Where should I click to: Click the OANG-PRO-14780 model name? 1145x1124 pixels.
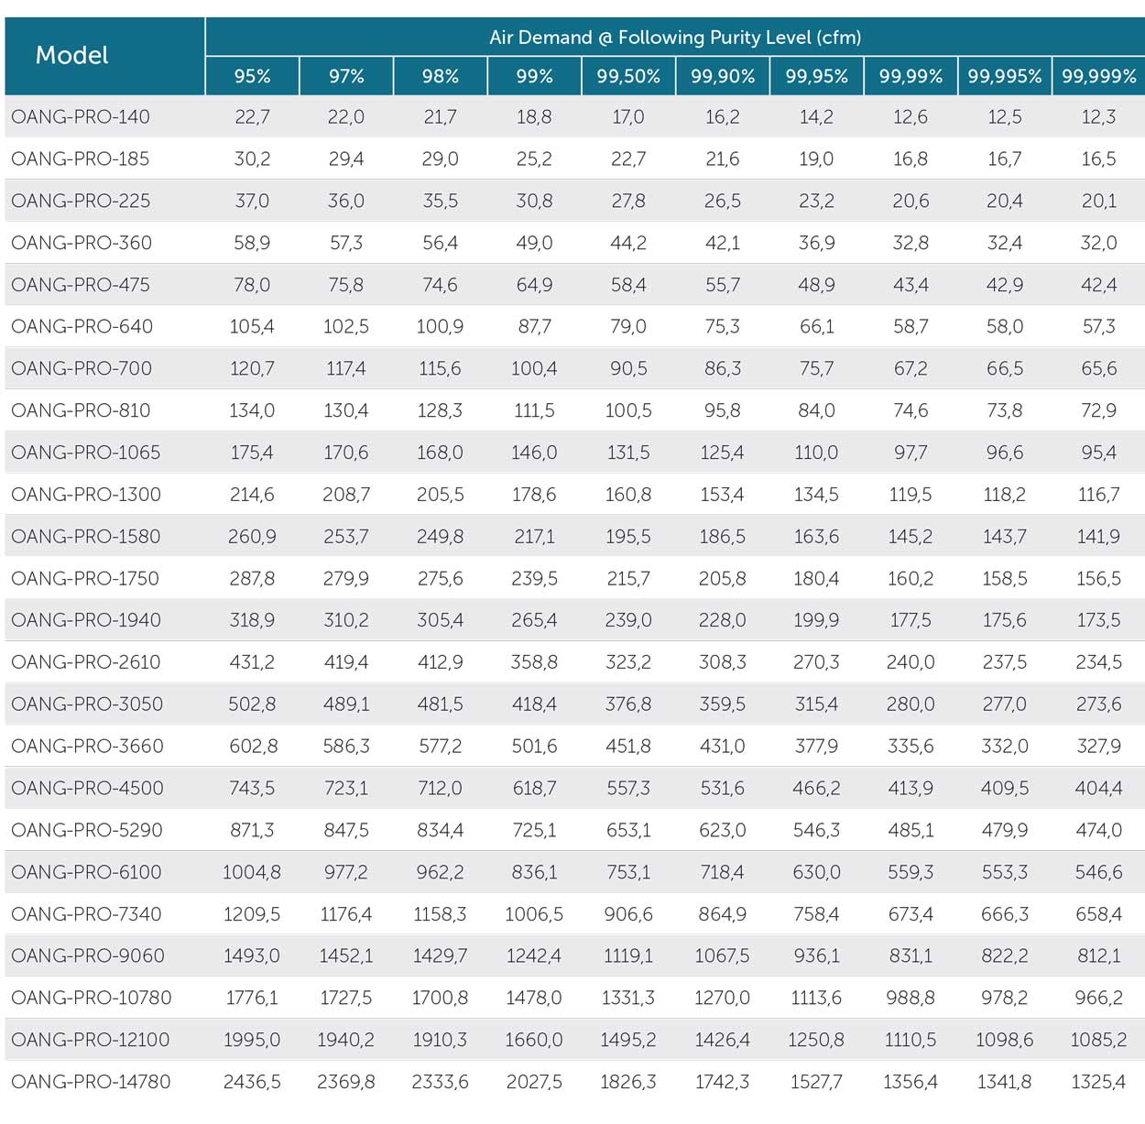pyautogui.click(x=91, y=1081)
